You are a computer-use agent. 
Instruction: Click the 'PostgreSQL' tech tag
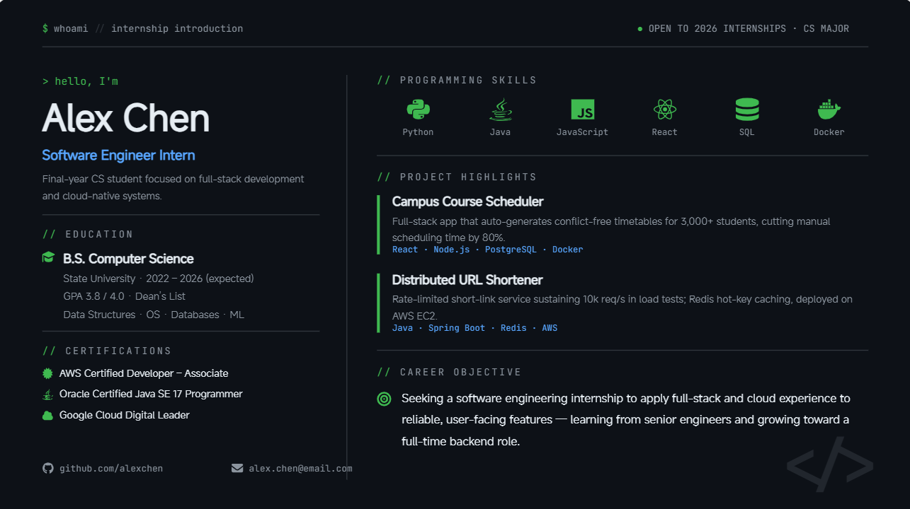pos(511,250)
